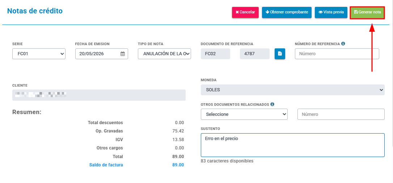The image size is (393, 183).
Task: Click Obtener comprobante button
Action: (x=287, y=12)
